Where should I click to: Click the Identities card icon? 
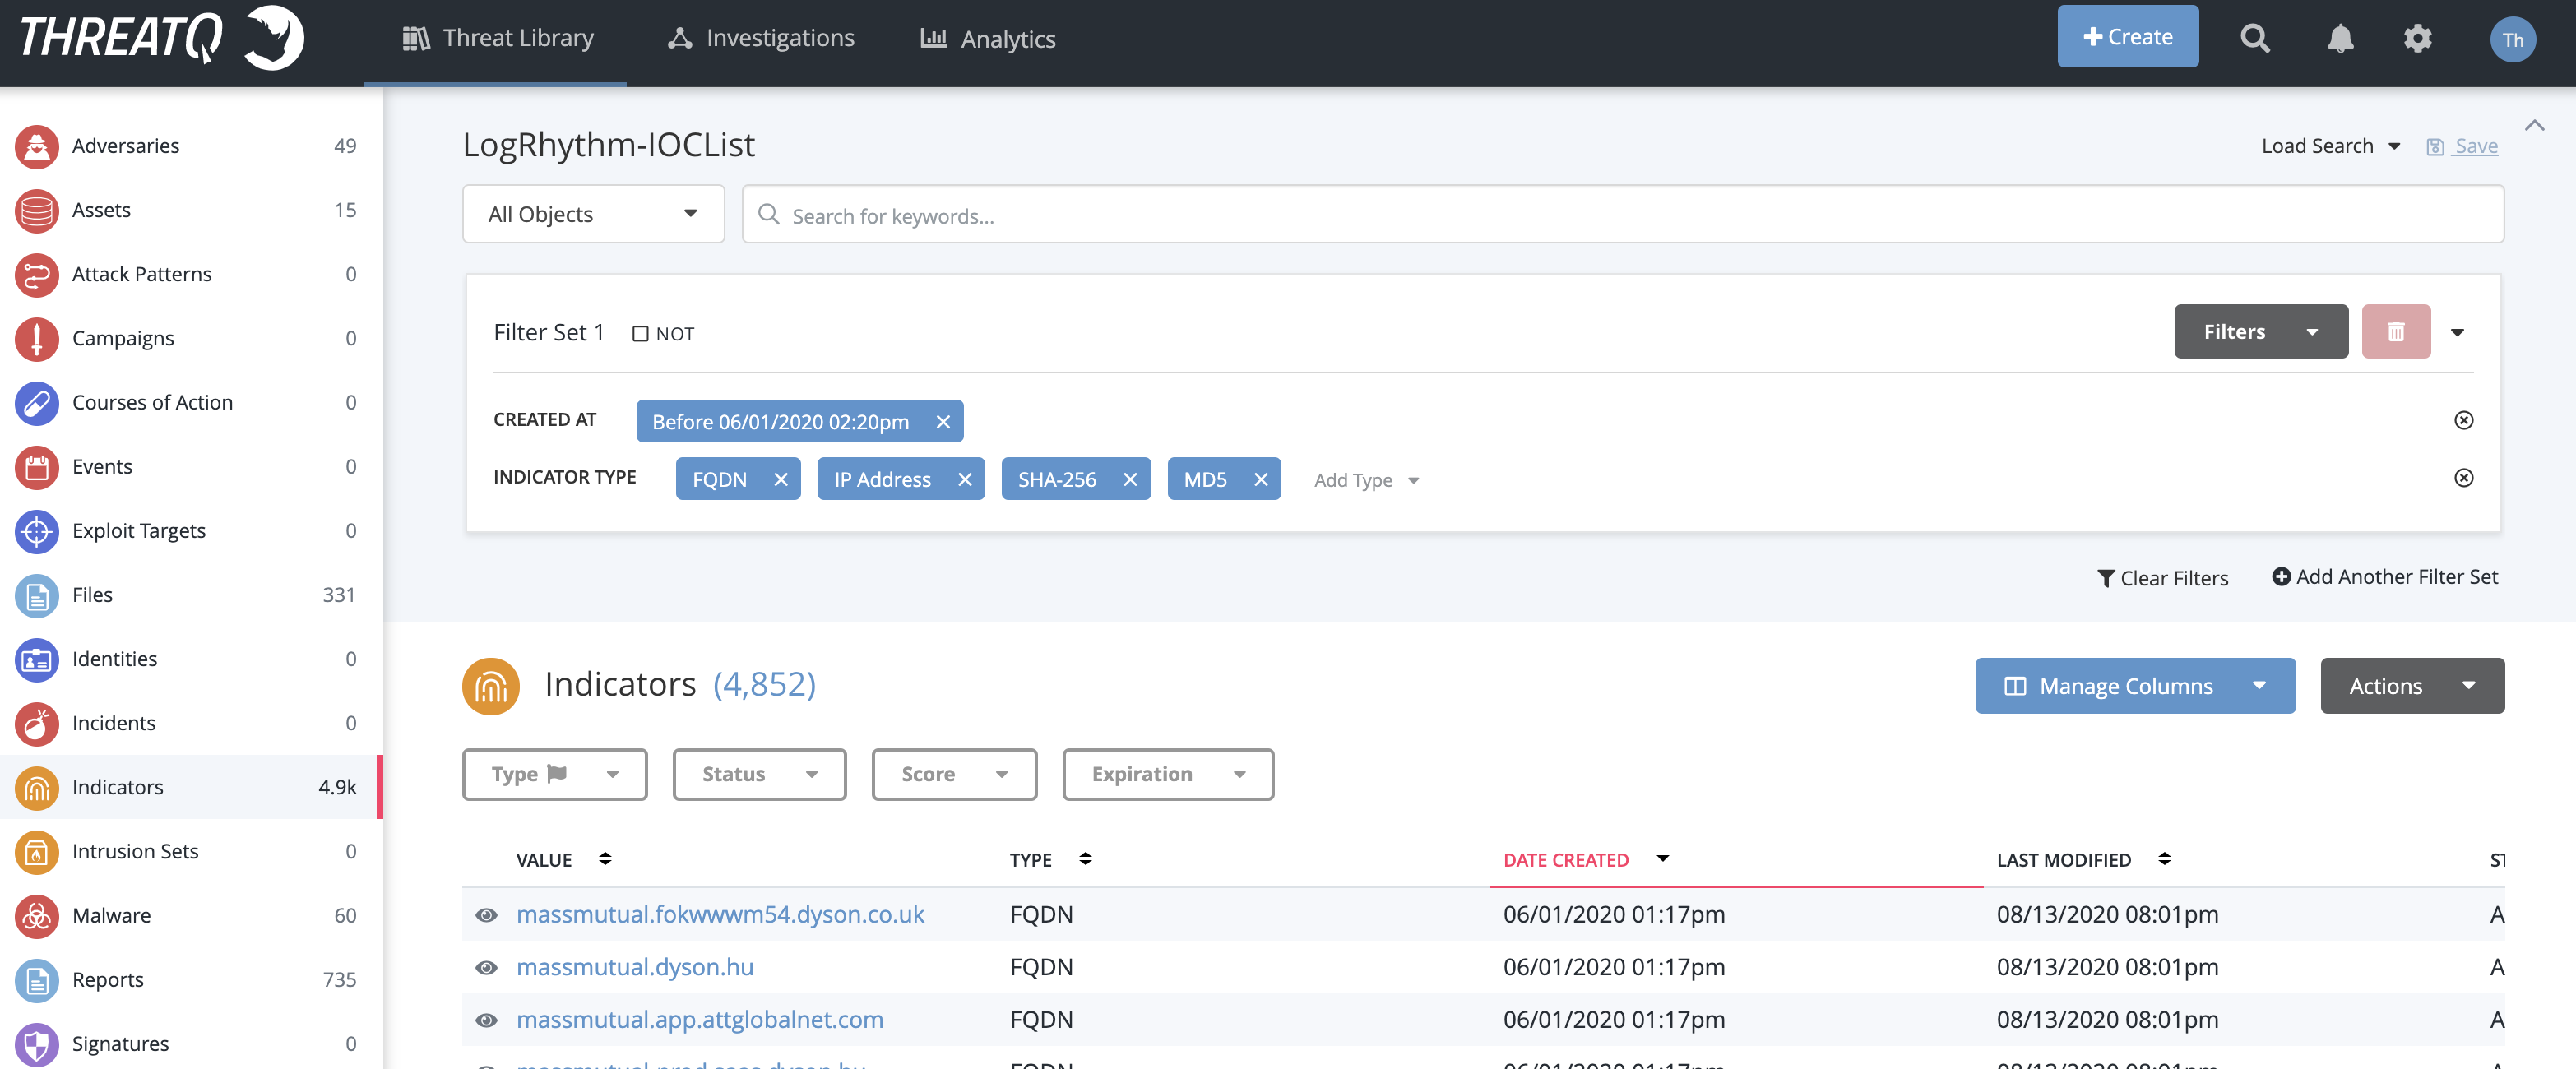[x=37, y=659]
